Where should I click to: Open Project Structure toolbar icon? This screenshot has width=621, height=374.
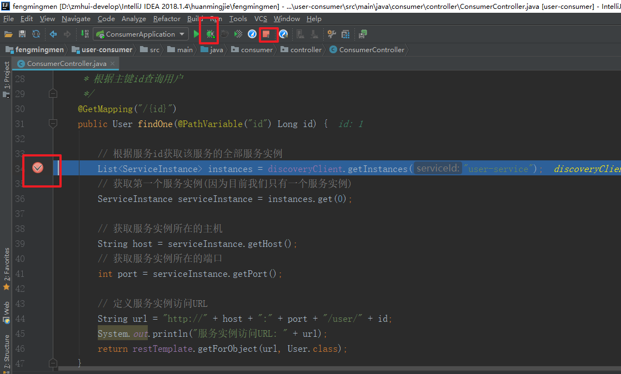(x=345, y=34)
